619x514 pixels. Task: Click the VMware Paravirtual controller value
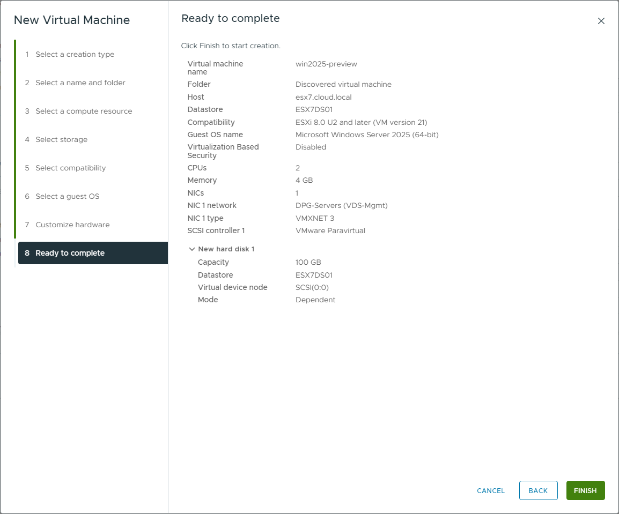click(330, 230)
